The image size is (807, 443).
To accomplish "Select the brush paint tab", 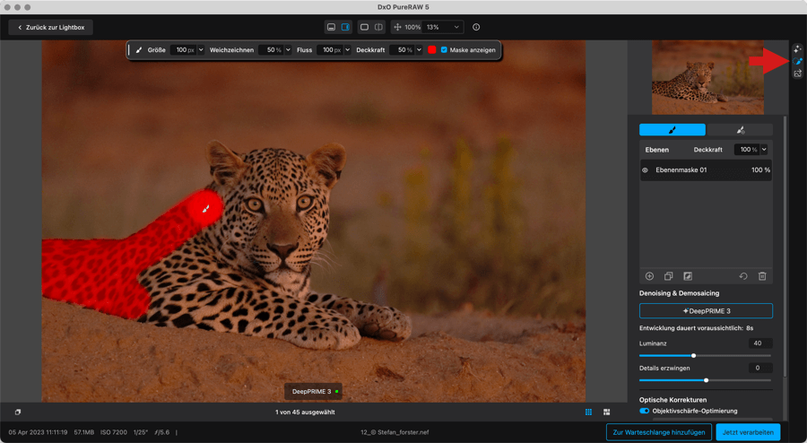I will point(672,130).
